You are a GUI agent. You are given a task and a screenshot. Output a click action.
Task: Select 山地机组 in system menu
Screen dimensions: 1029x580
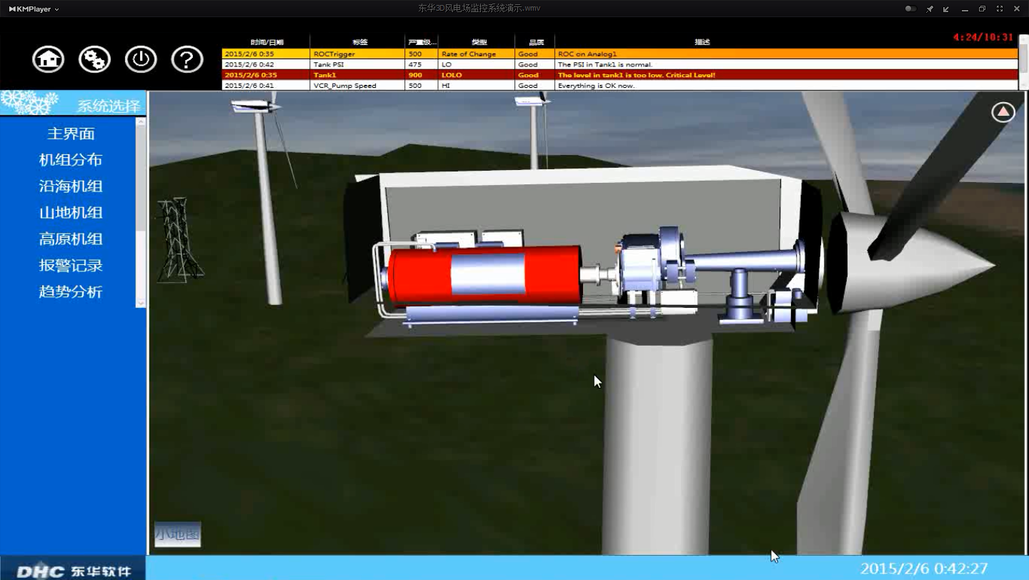coord(71,213)
